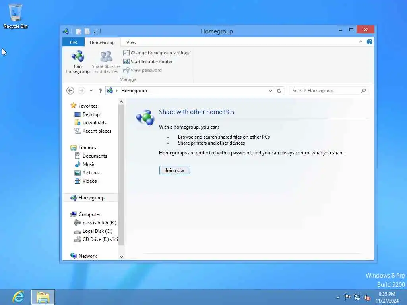Click the Properties quick access icon
407x305 pixels.
pos(78,31)
